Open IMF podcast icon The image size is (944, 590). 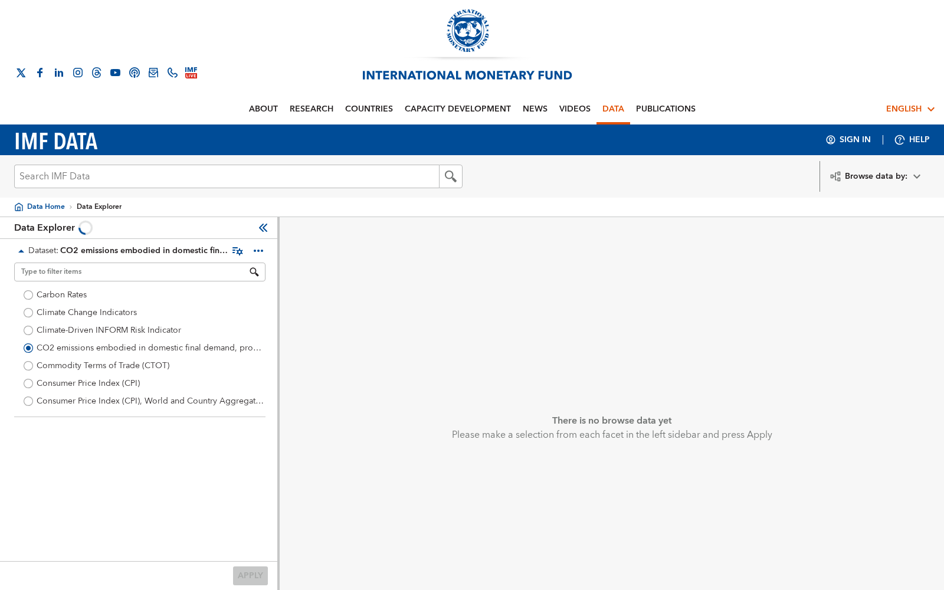(135, 73)
